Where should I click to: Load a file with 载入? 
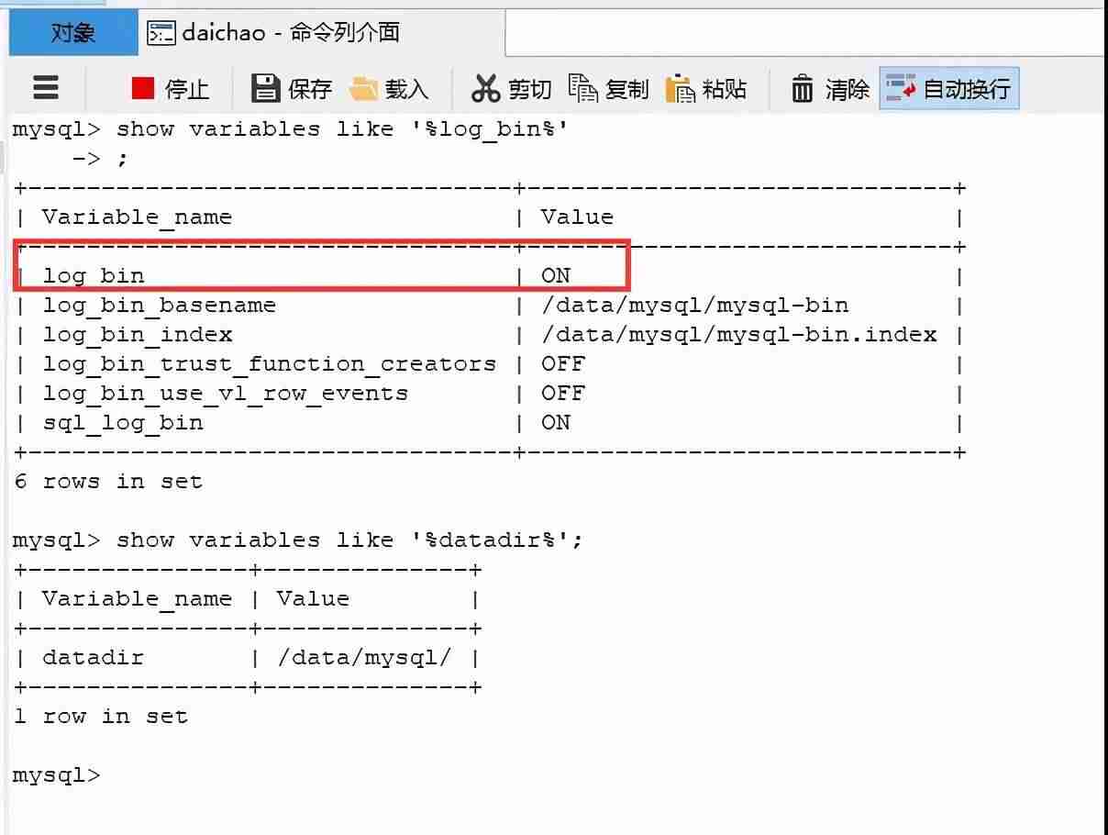(x=390, y=89)
